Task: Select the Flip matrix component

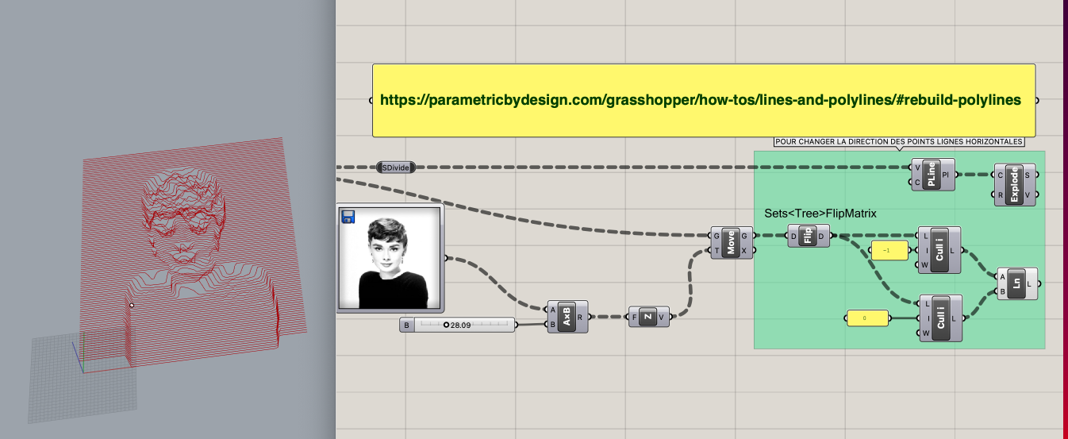Action: tap(808, 236)
